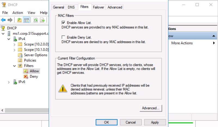Open the Action menu
This screenshot has height=127, width=218.
pos(18,12)
